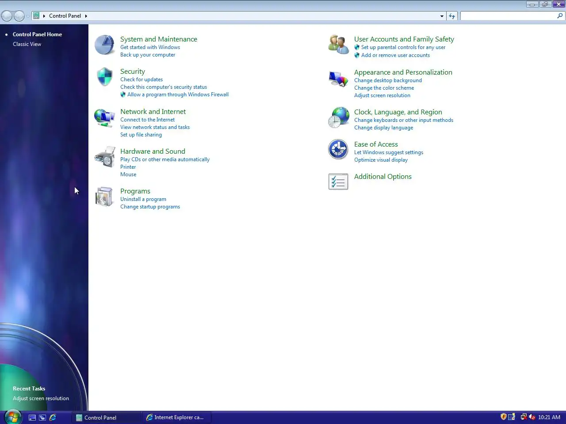Click Change keyboards or other input methods
This screenshot has width=566, height=424.
(x=404, y=120)
